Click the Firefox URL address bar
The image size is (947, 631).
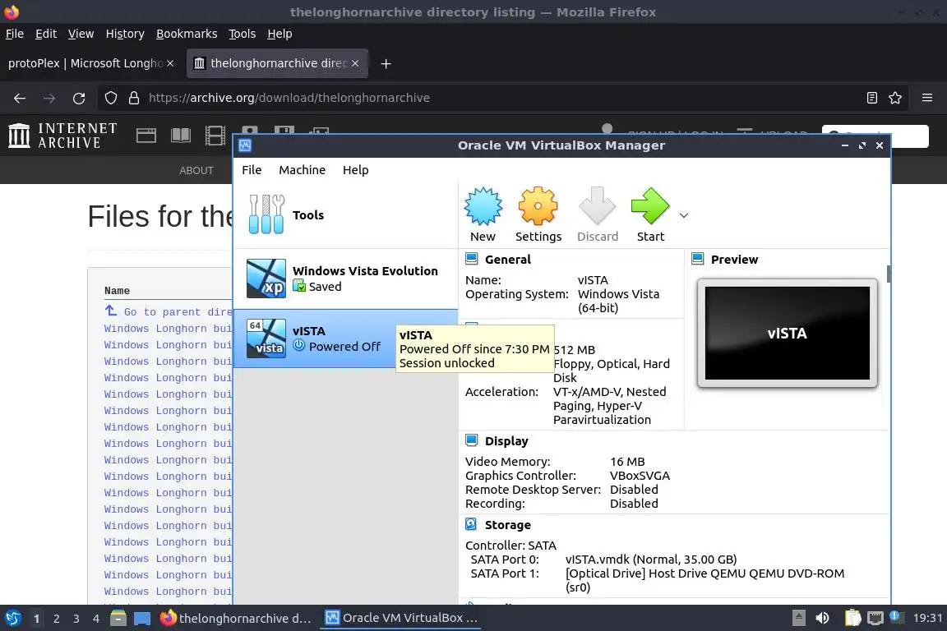coord(501,98)
